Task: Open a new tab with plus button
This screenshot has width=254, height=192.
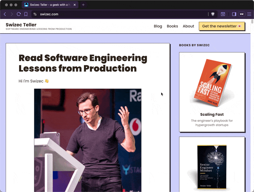Action: [x=83, y=5]
